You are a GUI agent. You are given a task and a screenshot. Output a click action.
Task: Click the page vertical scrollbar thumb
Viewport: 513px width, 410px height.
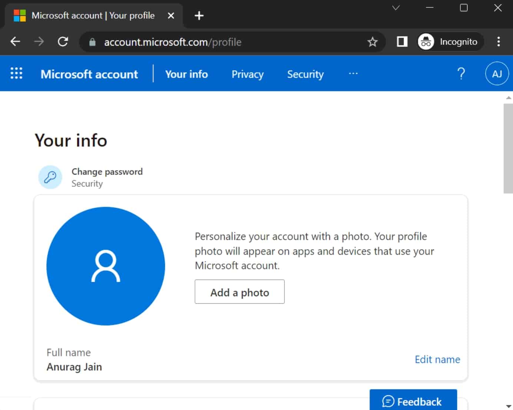pos(508,148)
